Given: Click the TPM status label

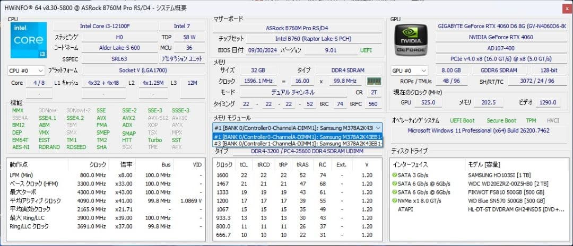Looking at the screenshot, I should point(531,120).
